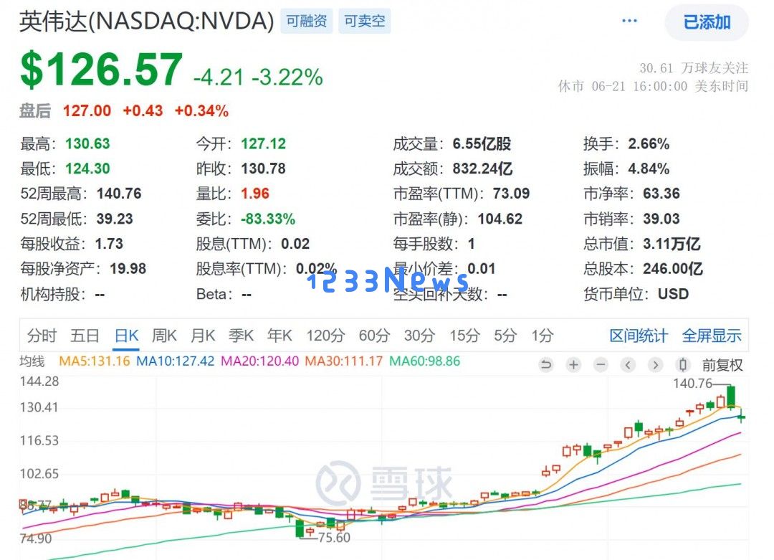Click the 振幅 value 4.84%
Viewport: 774px width, 560px height.
(x=648, y=169)
